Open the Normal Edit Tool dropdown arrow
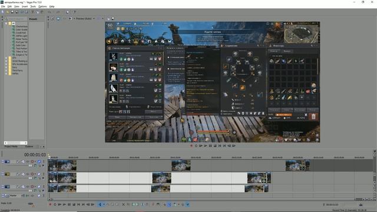 point(104,204)
